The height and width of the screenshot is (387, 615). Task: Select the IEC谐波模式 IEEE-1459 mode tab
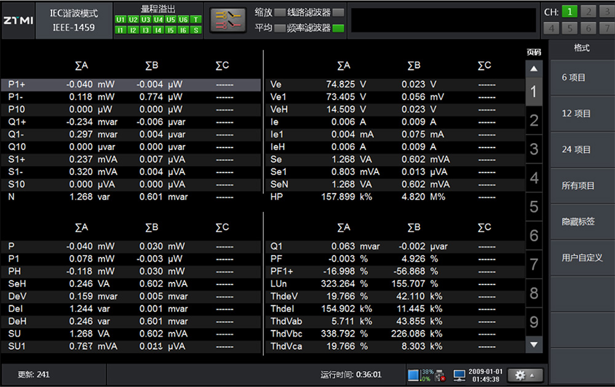[x=73, y=20]
